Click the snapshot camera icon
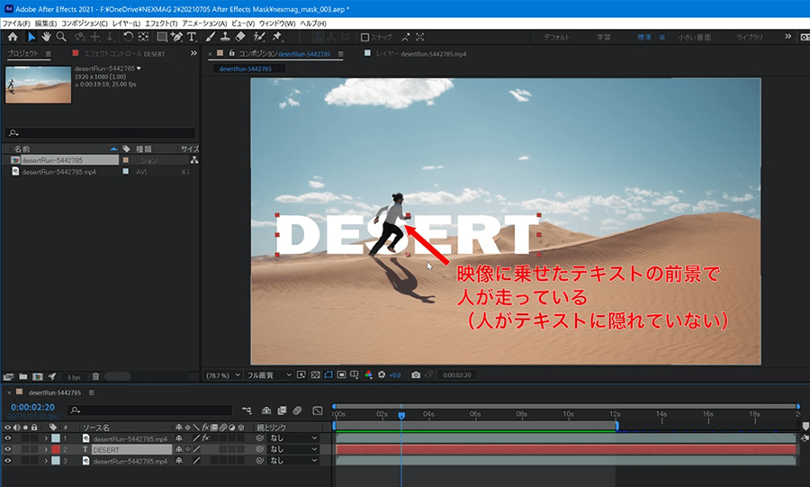810x487 pixels. coord(416,374)
